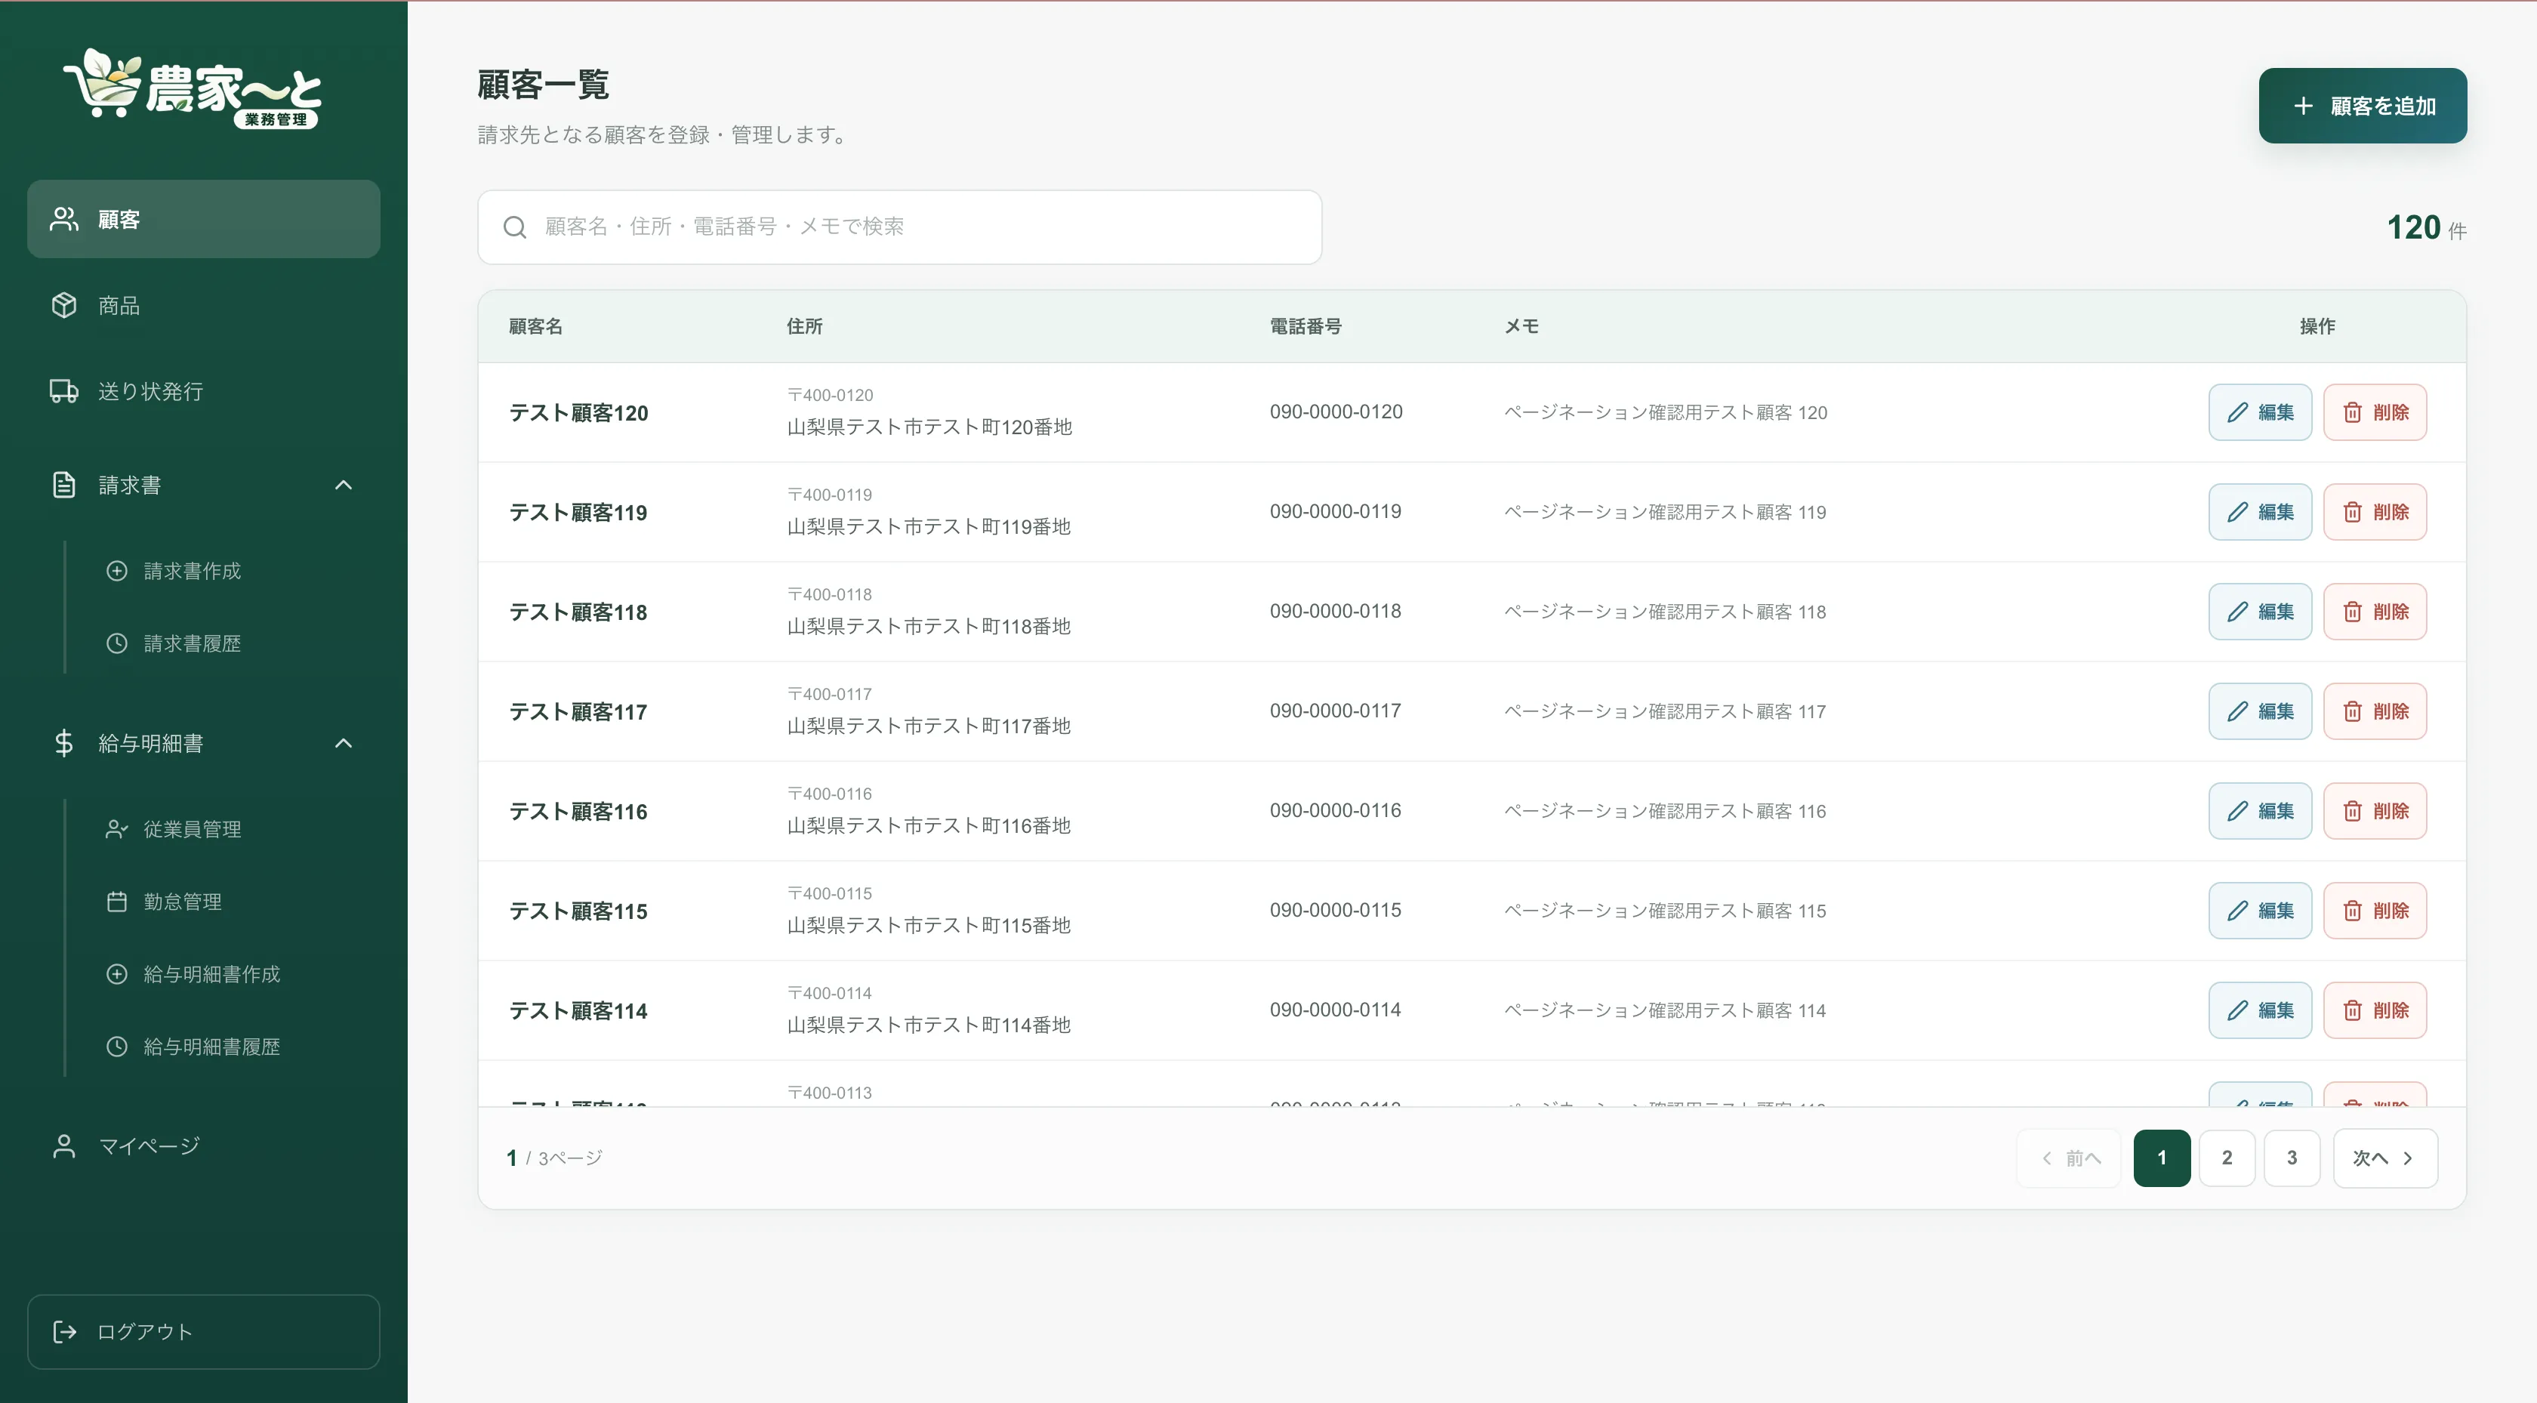Edit テスト顧客118
Screen dimensions: 2537x1403
click(2259, 611)
